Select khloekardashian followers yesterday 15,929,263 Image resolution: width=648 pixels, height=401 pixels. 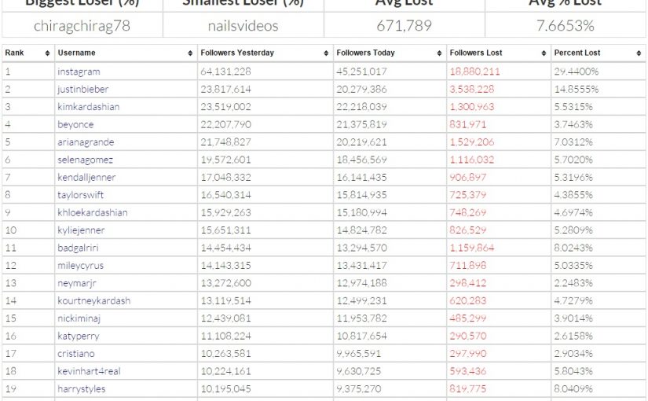coord(225,213)
